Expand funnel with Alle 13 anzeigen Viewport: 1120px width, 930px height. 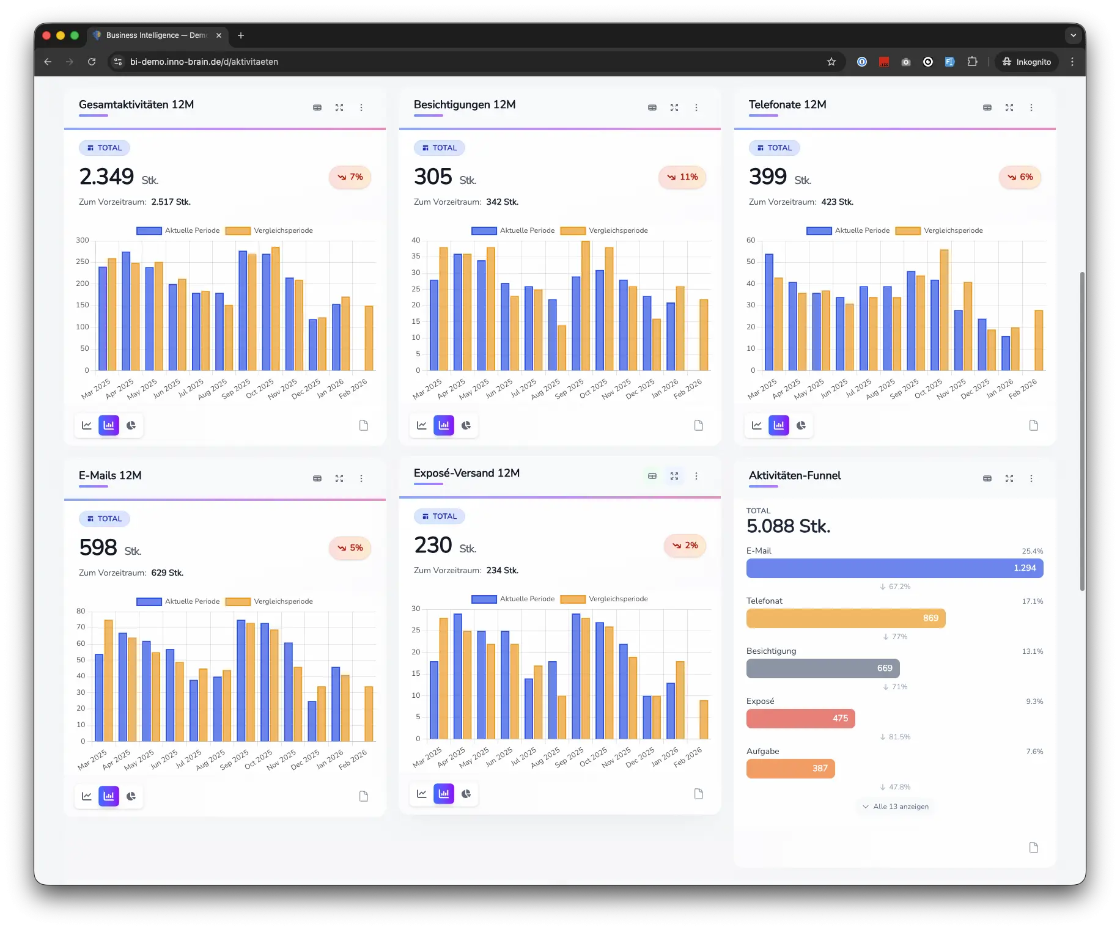tap(895, 807)
